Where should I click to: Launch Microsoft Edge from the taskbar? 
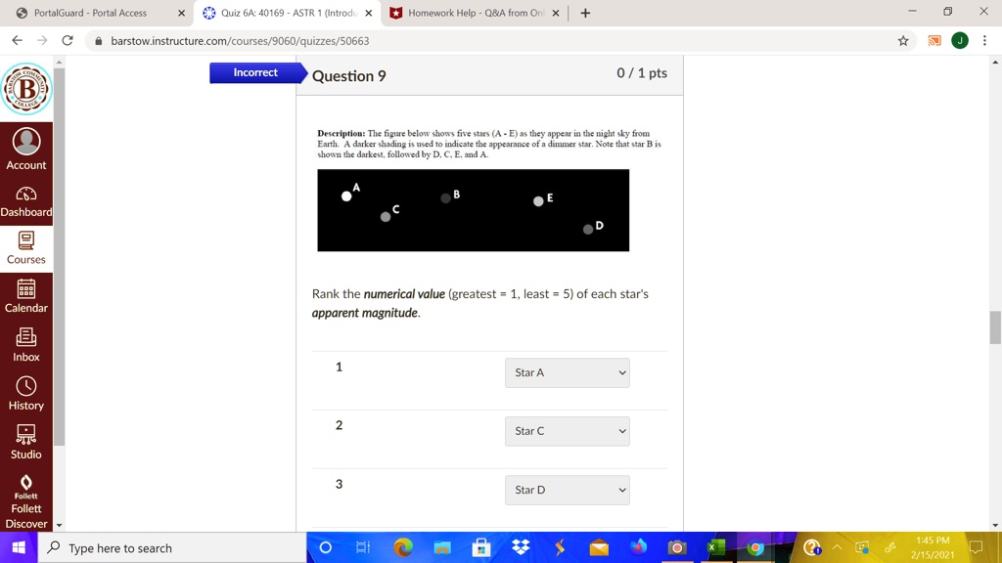403,547
